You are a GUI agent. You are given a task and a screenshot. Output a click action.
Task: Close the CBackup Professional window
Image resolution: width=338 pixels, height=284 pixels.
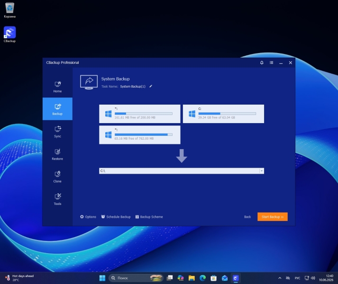pyautogui.click(x=291, y=62)
